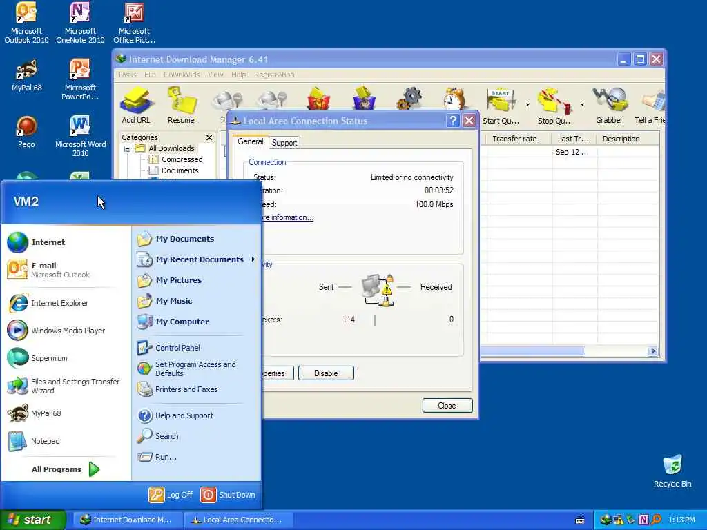The image size is (707, 530).
Task: Click the OneNote tray icon
Action: pos(643,520)
